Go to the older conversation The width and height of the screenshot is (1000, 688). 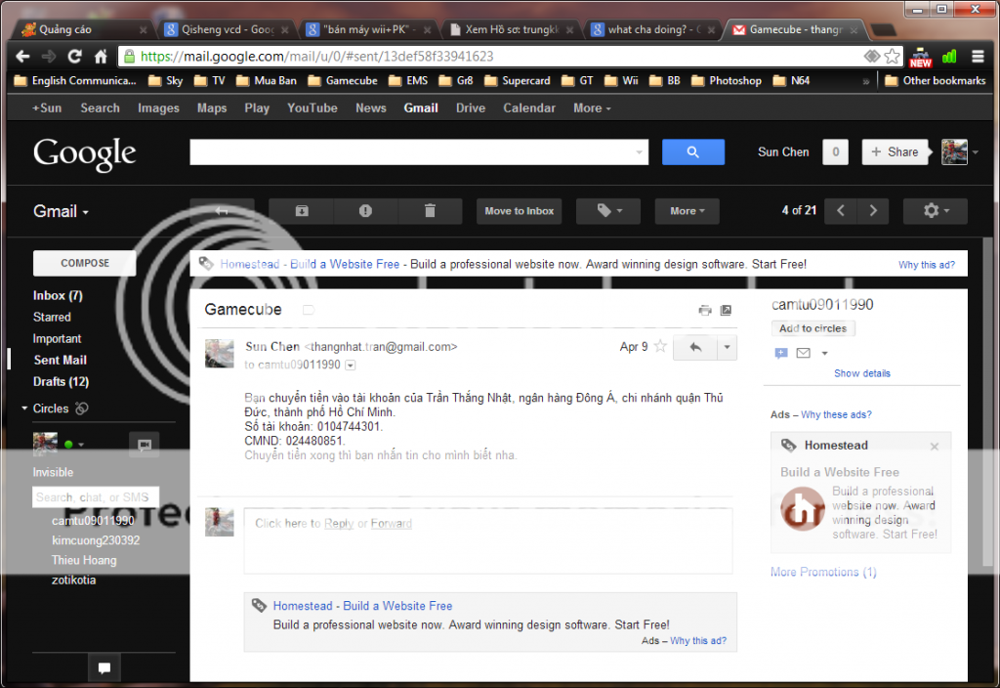coord(873,211)
